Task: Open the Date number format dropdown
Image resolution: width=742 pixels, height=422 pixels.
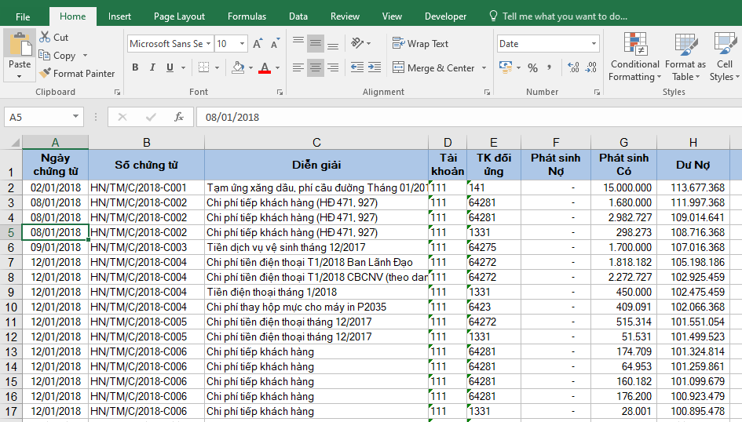Action: point(593,44)
